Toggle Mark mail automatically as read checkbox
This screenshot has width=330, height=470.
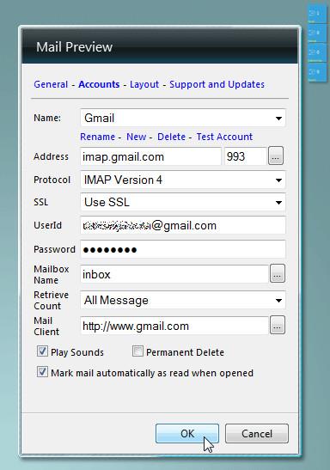tap(42, 372)
